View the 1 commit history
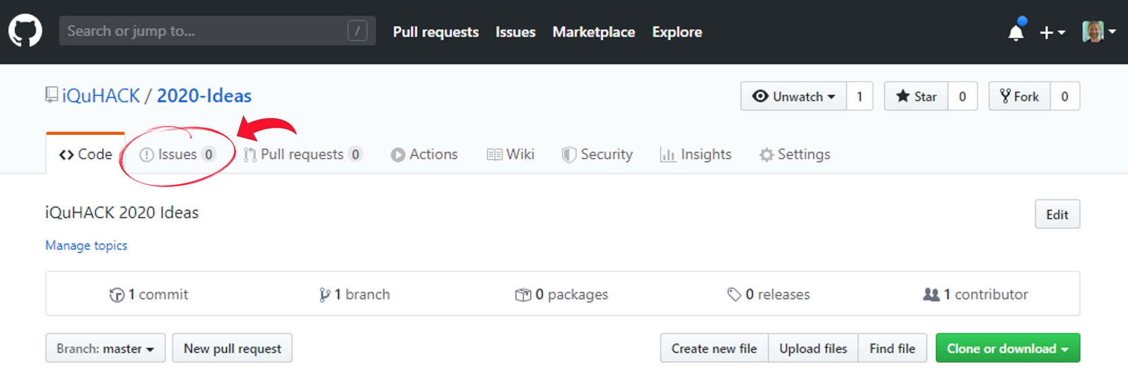 [x=149, y=294]
